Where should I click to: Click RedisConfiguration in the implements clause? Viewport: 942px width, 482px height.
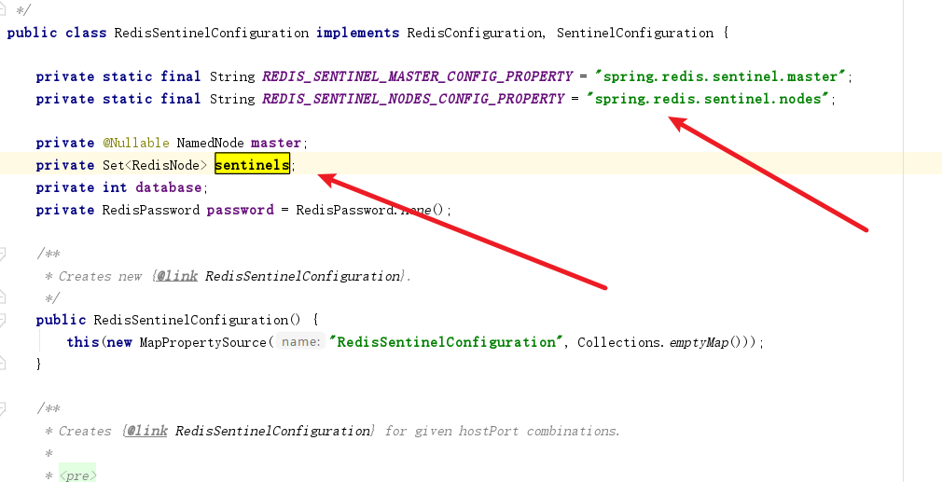point(474,33)
